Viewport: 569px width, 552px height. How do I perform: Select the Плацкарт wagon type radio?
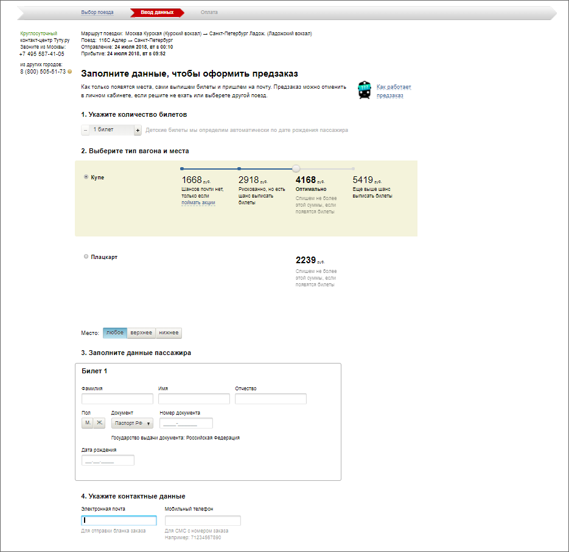pyautogui.click(x=86, y=257)
